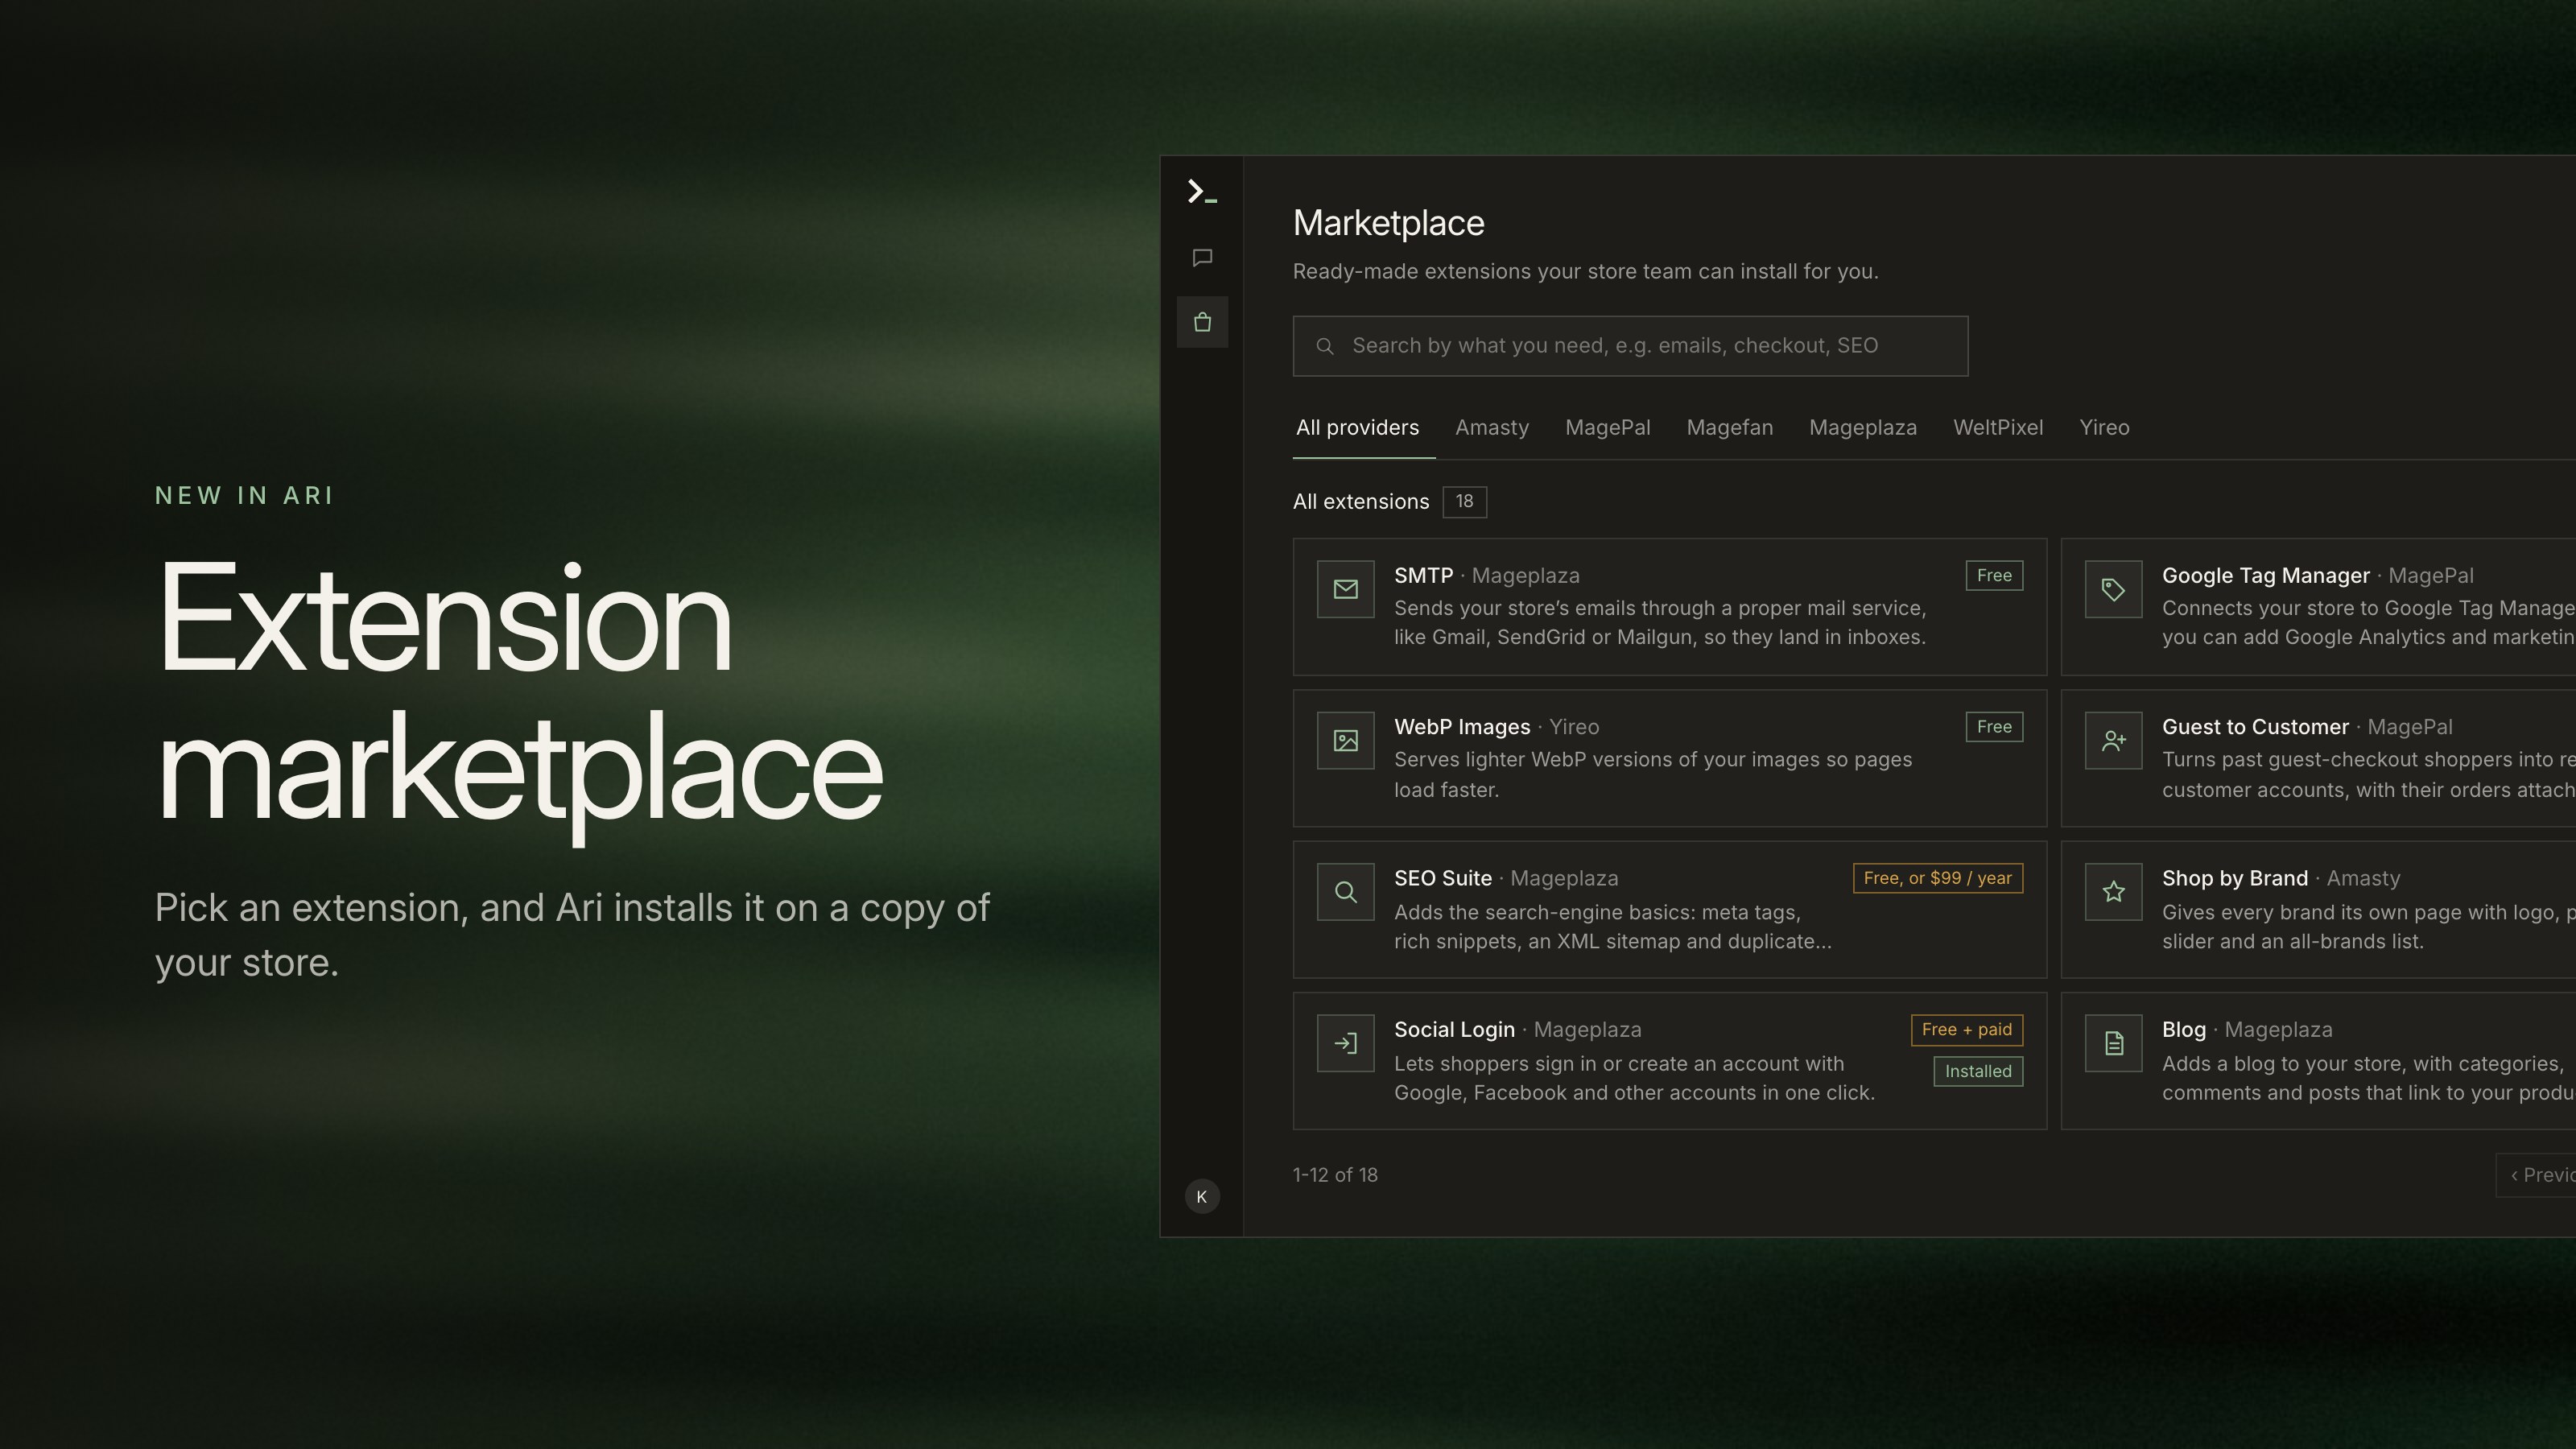Switch to the Yireo provider tab
The width and height of the screenshot is (2576, 1449).
click(2104, 428)
